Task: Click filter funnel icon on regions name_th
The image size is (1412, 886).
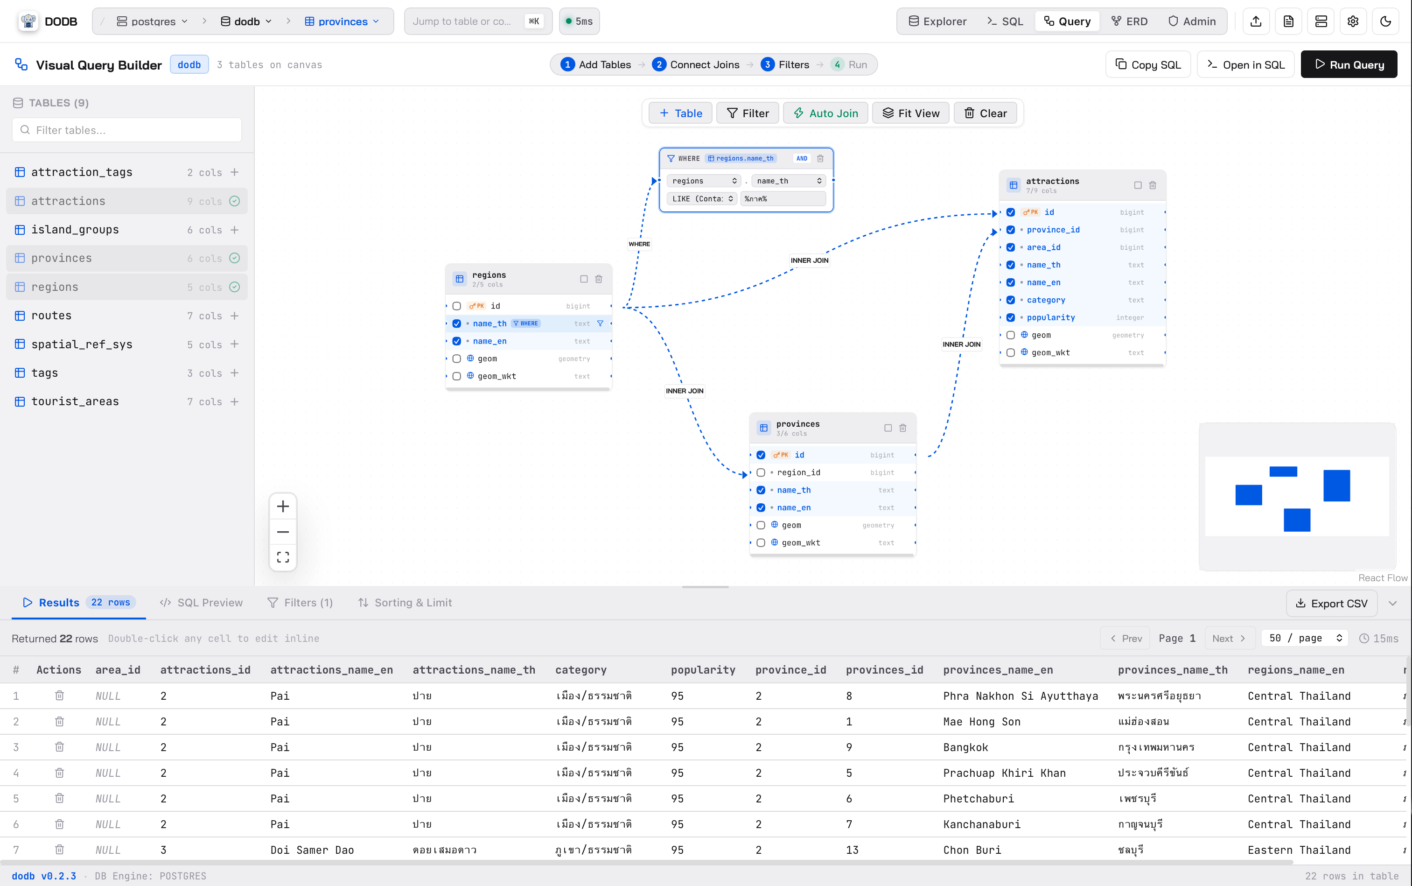Action: [600, 323]
